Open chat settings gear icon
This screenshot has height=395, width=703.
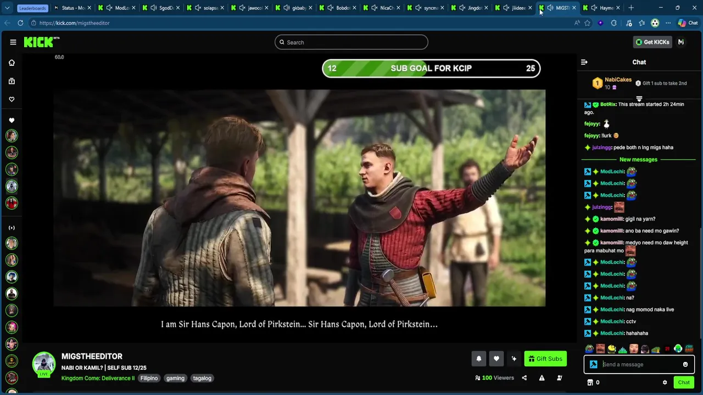pyautogui.click(x=665, y=382)
